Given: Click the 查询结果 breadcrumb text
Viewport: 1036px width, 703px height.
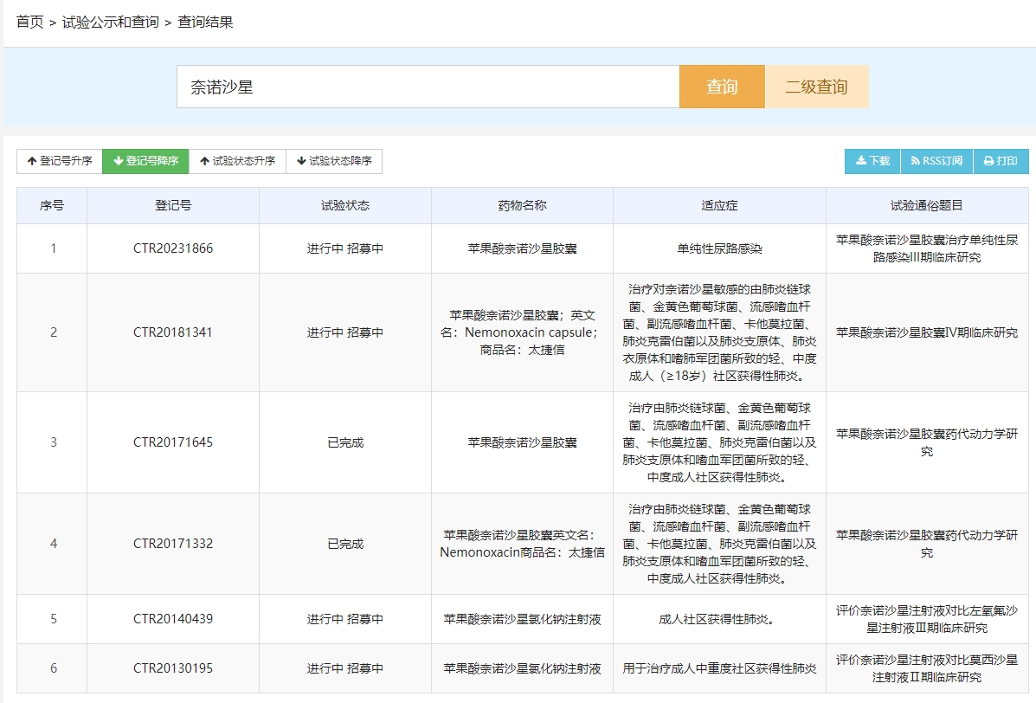Looking at the screenshot, I should tap(205, 22).
